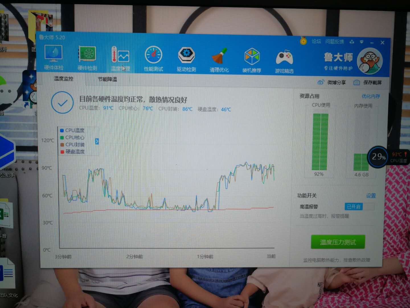The image size is (410, 308).
Task: Open 装机推荐 software recommendations
Action: point(252,60)
